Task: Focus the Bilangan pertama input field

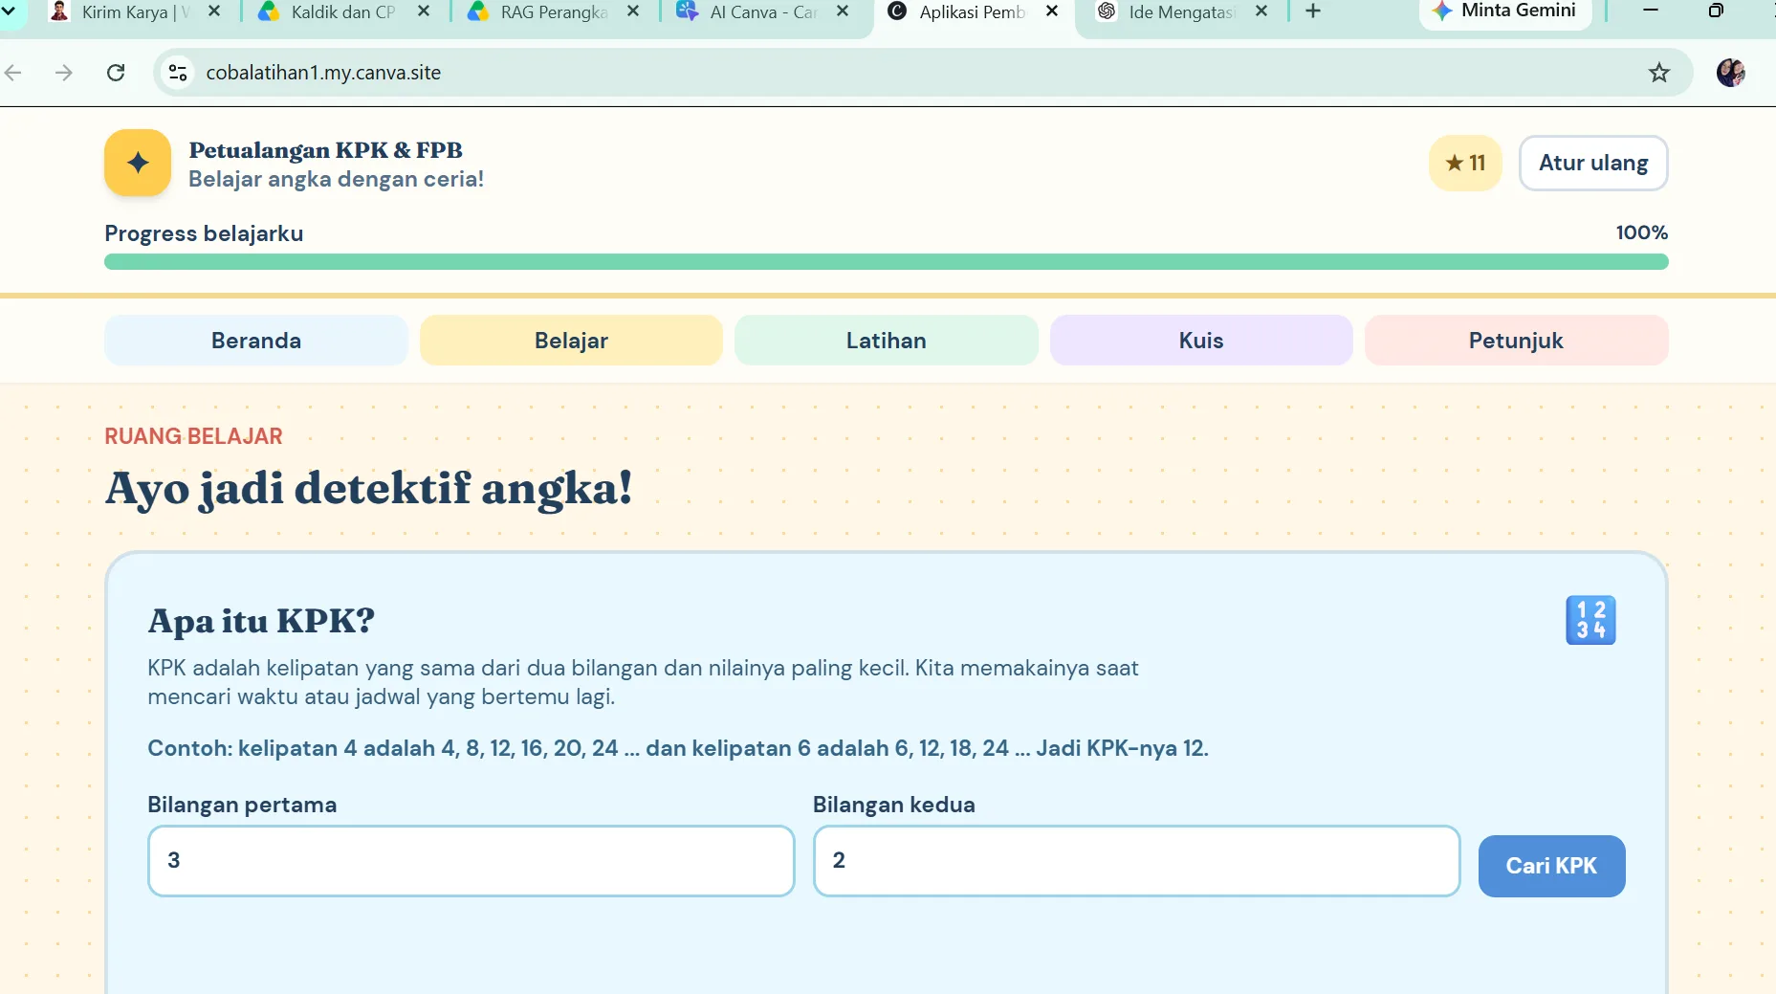Action: coord(471,861)
